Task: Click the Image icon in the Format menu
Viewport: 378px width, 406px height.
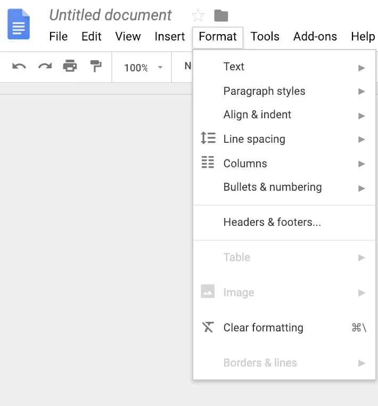Action: point(208,291)
